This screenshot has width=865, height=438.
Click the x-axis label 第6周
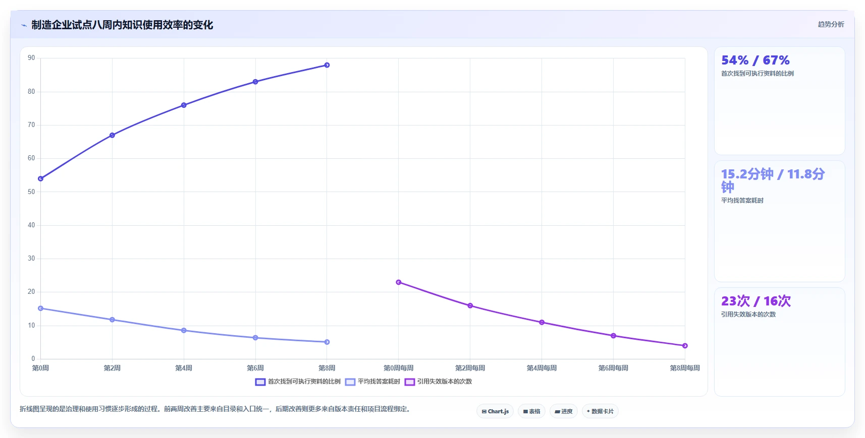point(255,368)
